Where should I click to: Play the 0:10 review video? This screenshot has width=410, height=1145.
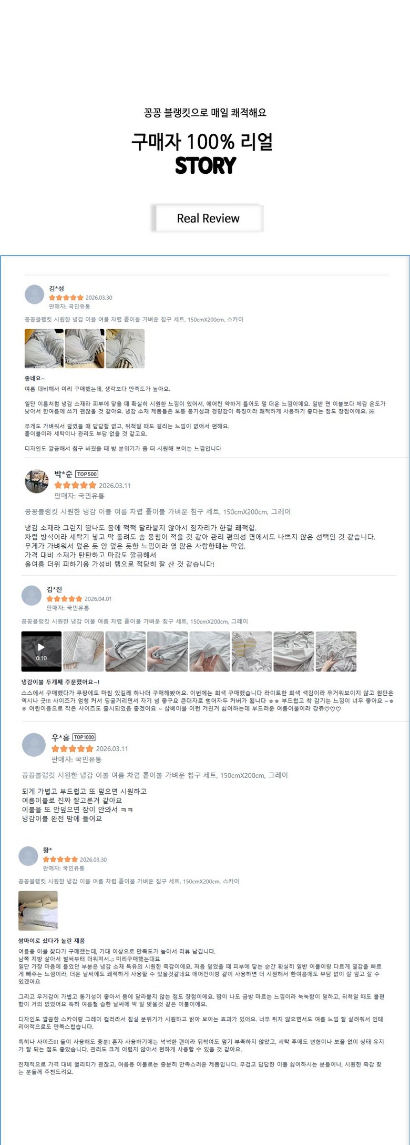[x=42, y=652]
